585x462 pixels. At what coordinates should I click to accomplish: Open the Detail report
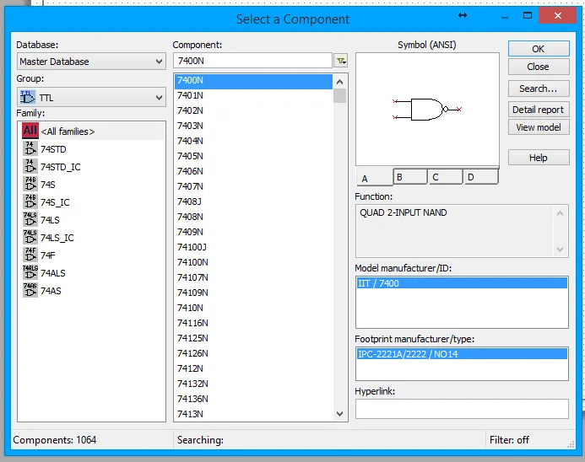tap(538, 110)
